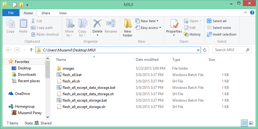This screenshot has height=129, width=258.
Task: Click the Cut scissors icon
Action: pyautogui.click(x=33, y=21)
